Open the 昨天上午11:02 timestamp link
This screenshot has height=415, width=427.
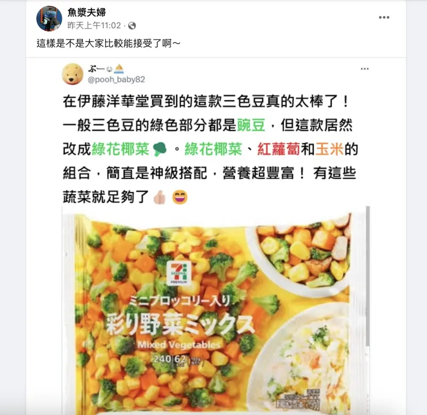94,26
